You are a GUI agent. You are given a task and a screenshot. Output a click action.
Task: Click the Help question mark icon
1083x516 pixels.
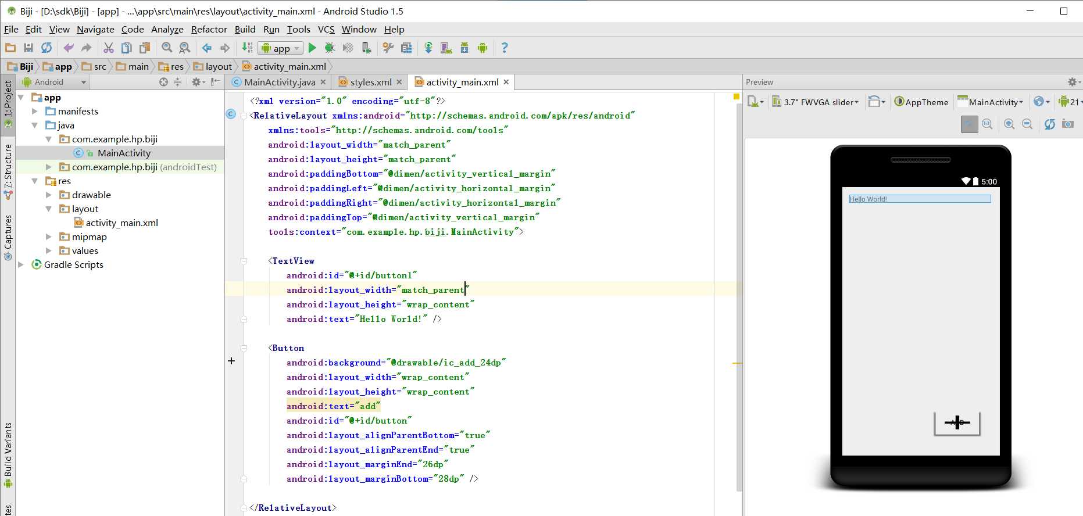click(504, 48)
